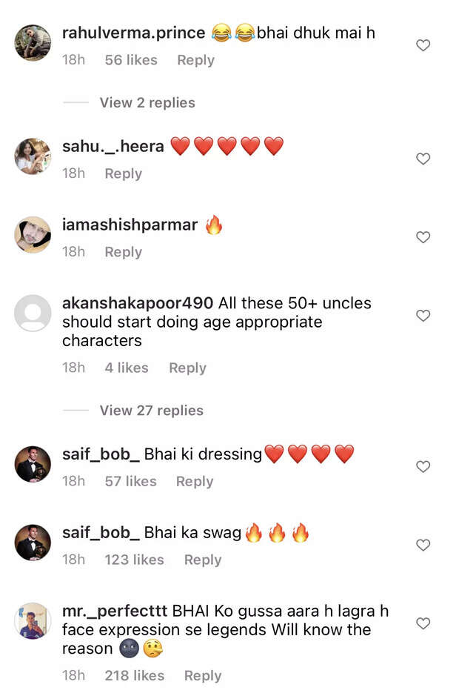The height and width of the screenshot is (696, 456).
Task: Open mr._perfecttt's username link
Action: [x=115, y=612]
